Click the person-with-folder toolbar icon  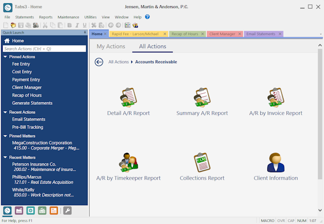[135, 25]
